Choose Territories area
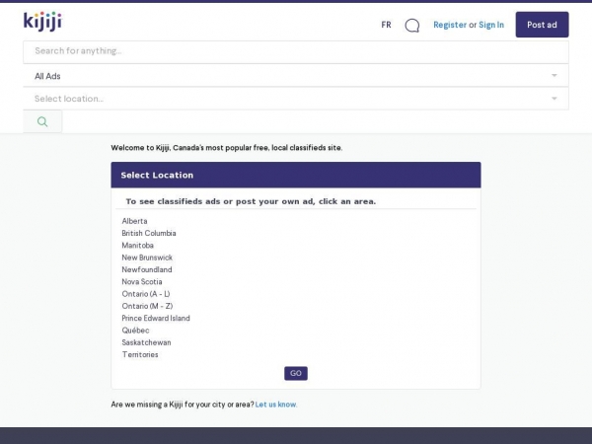Screen dimensions: 592x444 click(x=140, y=354)
